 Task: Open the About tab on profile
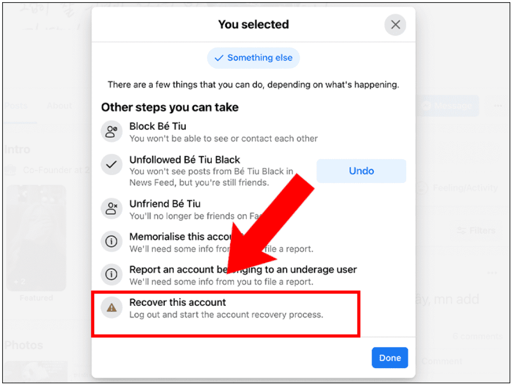click(59, 106)
